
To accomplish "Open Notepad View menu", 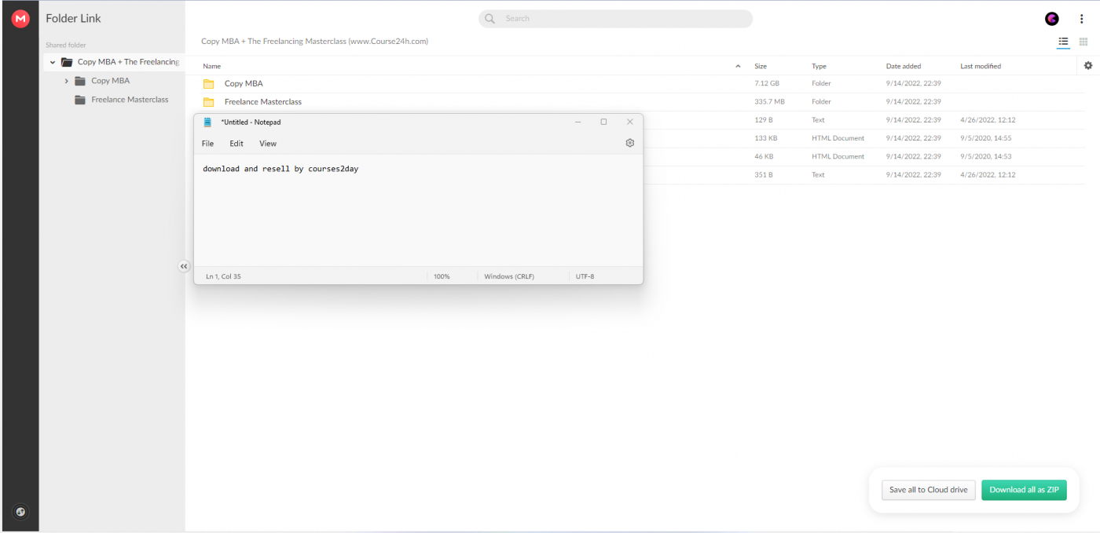I will click(x=268, y=144).
